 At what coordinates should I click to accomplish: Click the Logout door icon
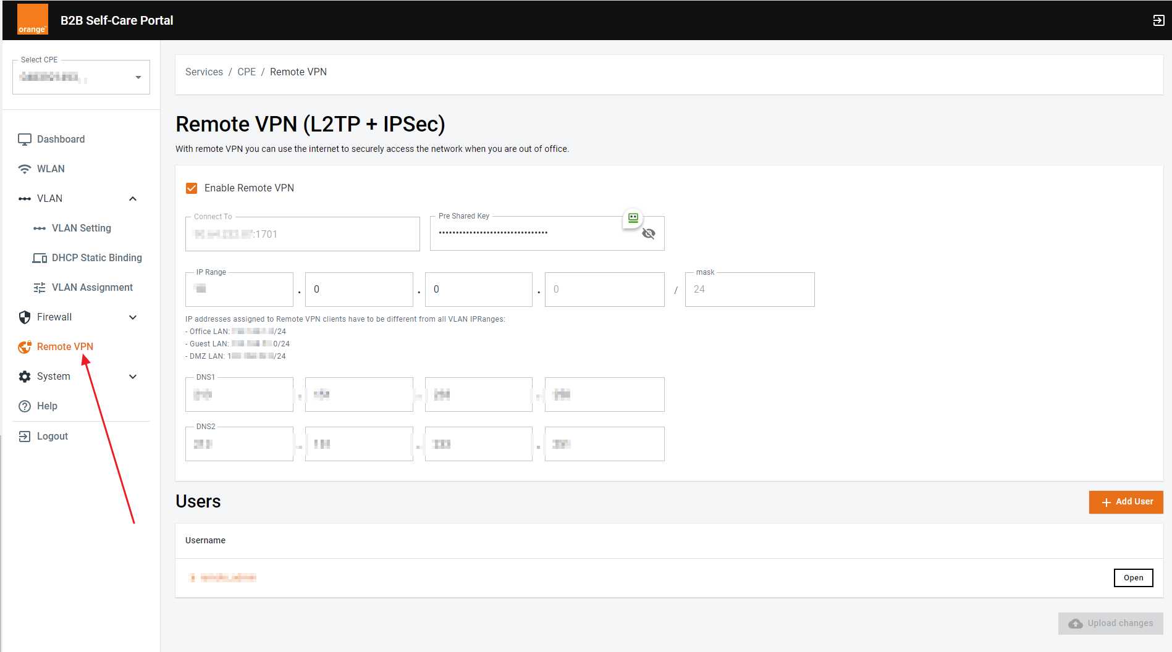point(25,437)
